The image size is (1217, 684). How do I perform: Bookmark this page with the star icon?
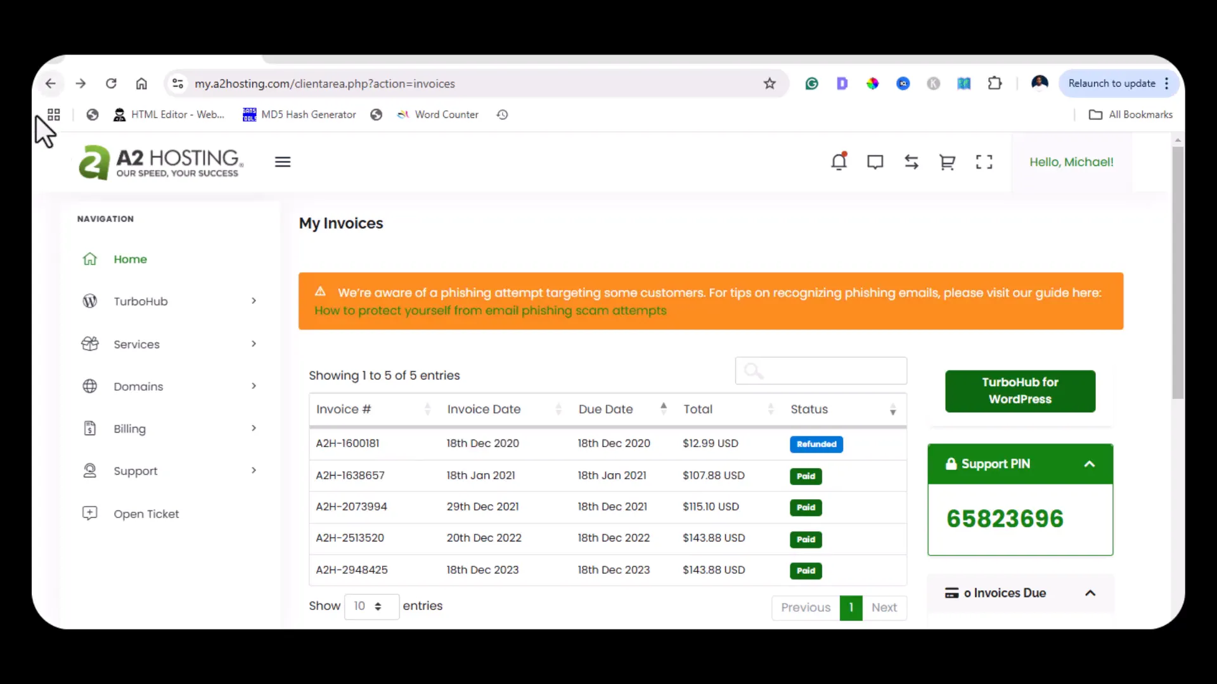pos(769,84)
